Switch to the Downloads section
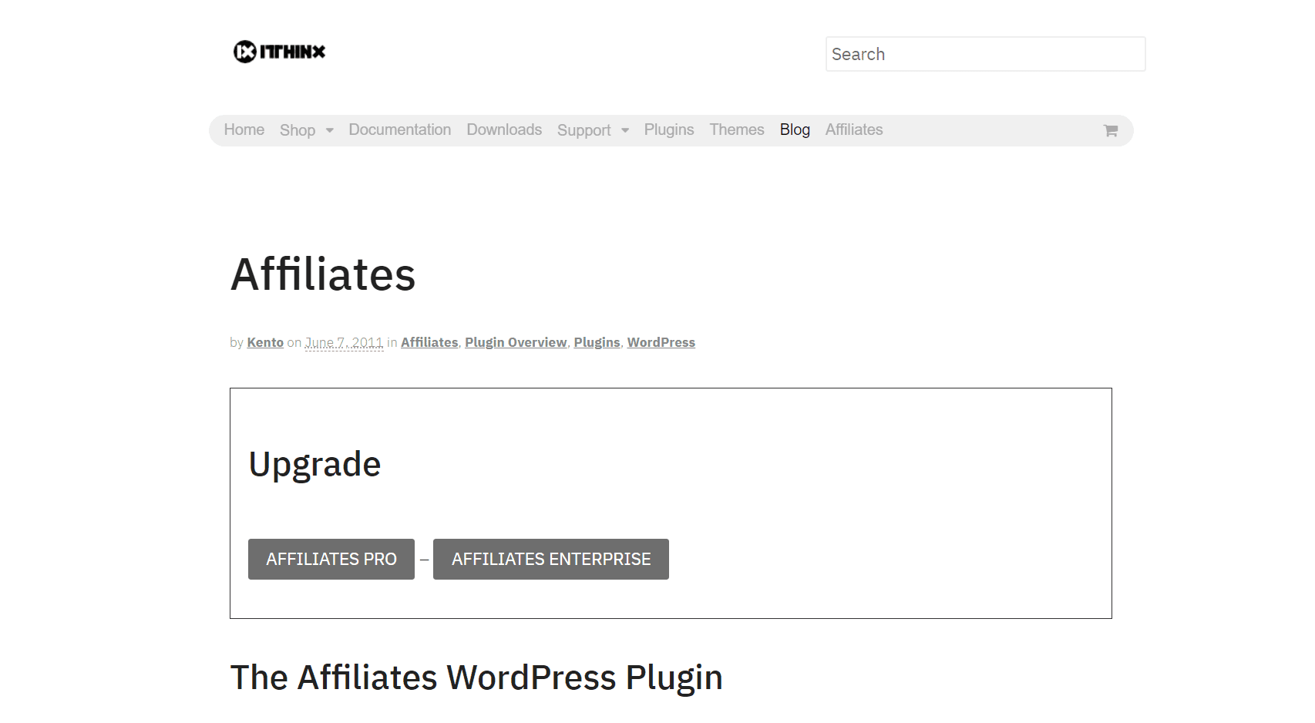 point(503,129)
